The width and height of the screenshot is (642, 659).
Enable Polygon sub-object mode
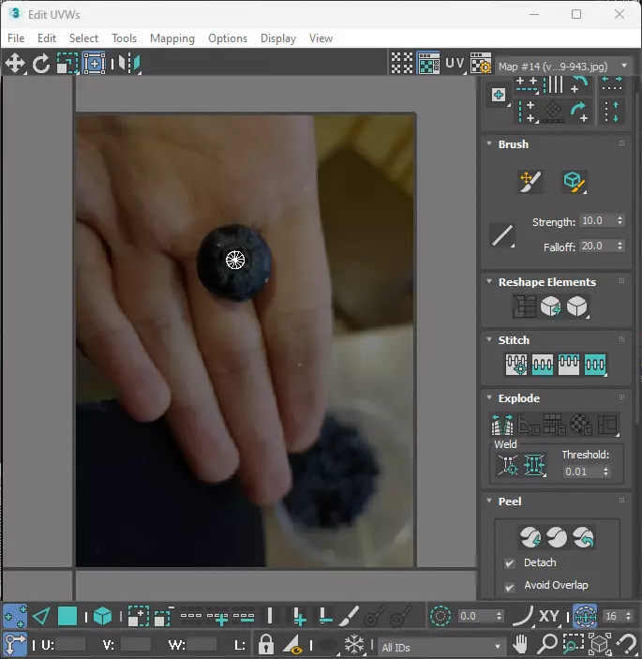click(67, 617)
